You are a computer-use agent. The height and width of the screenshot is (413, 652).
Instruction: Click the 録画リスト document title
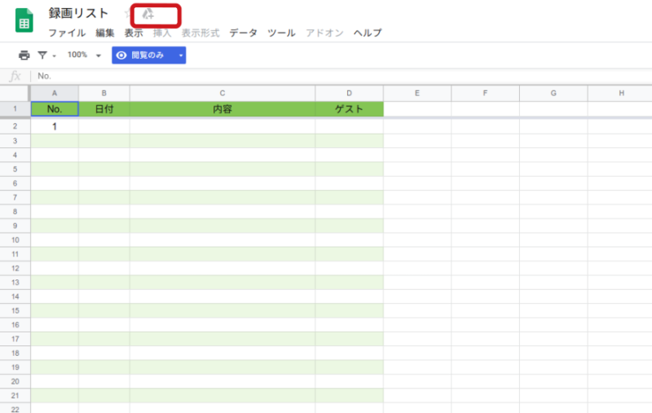coord(78,13)
